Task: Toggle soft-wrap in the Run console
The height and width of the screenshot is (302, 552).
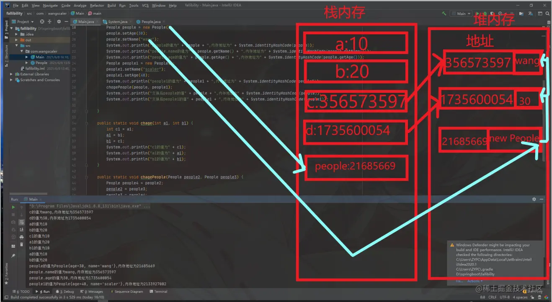Action: 22,222
